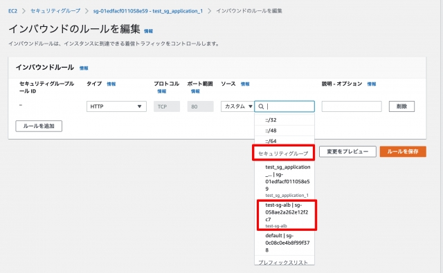This screenshot has height=273, width=443.
Task: Open 情報 link under ポート範囲 column
Action: [195, 91]
